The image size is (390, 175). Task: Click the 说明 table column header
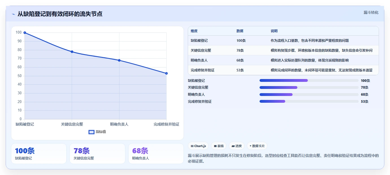click(x=274, y=31)
